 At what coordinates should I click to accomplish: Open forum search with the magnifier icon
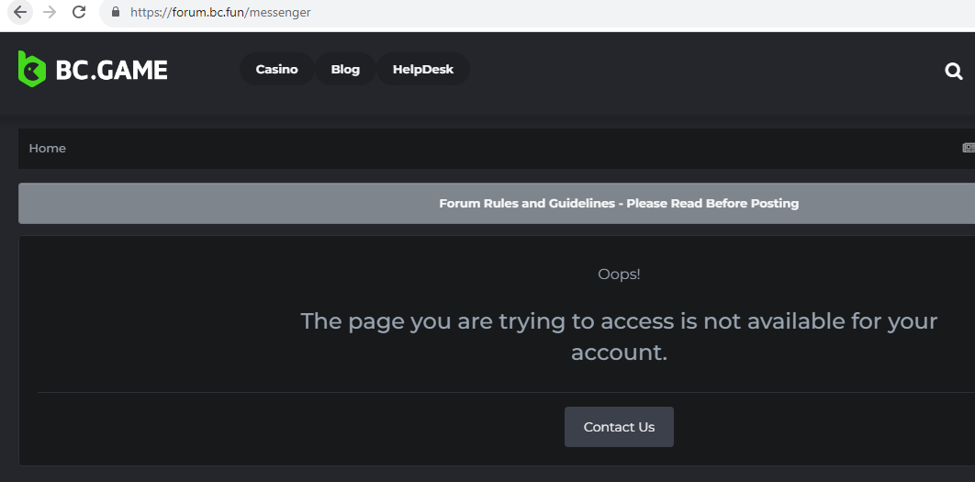pyautogui.click(x=954, y=71)
